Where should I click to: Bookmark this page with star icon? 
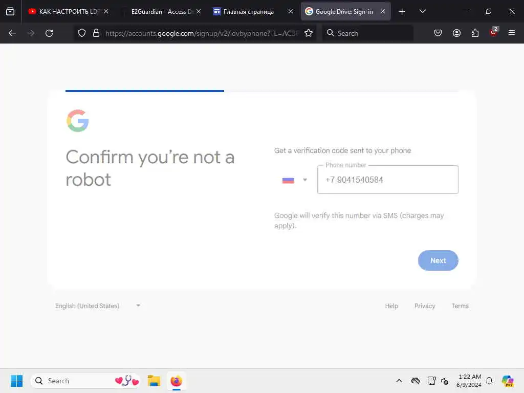(309, 33)
